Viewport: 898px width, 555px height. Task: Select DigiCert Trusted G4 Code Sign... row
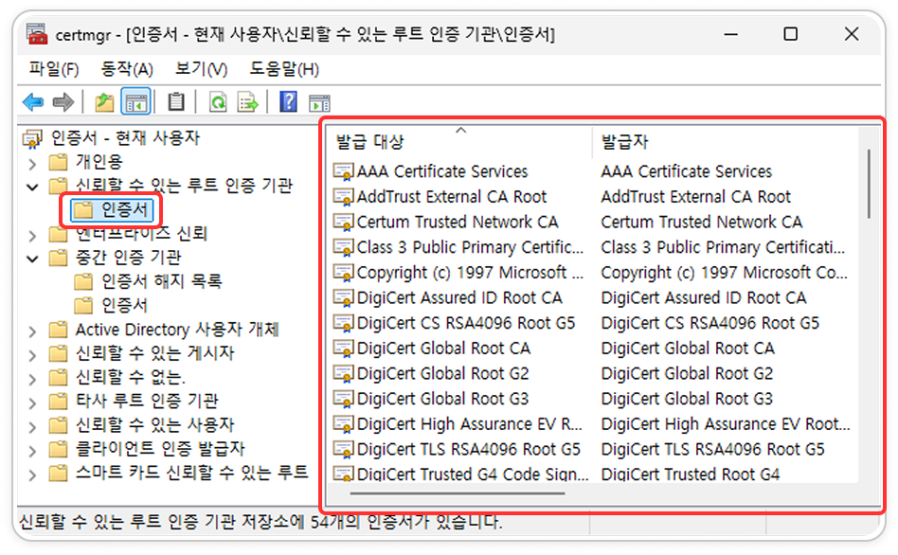click(460, 474)
